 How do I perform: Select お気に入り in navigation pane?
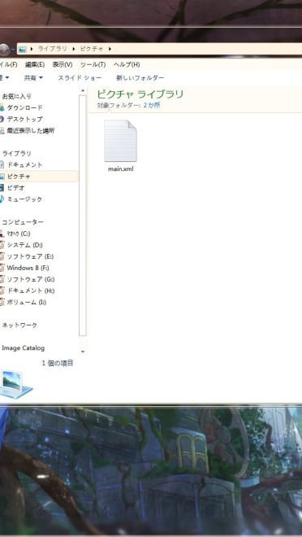click(x=16, y=96)
